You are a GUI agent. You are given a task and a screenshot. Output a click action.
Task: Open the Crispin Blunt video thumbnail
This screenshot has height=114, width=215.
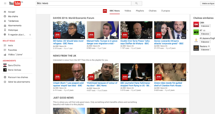point(69,72)
